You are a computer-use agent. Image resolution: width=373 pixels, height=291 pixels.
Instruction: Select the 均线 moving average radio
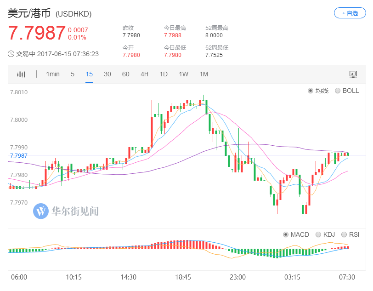pos(311,91)
